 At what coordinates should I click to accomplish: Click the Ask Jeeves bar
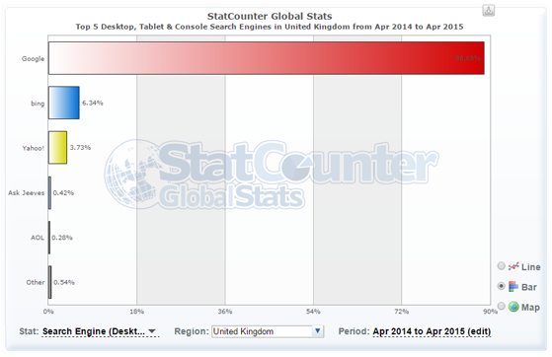50,192
